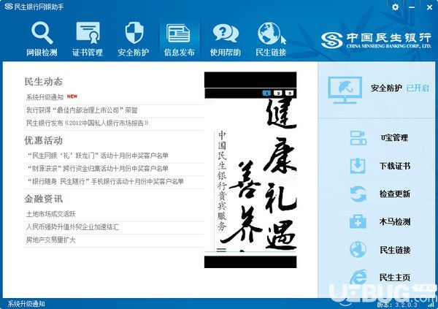
Task: Click the 检查更新 refresh arrows icon
Action: [358, 194]
